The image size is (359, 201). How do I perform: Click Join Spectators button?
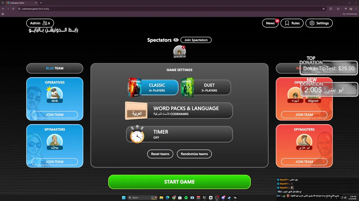196,40
